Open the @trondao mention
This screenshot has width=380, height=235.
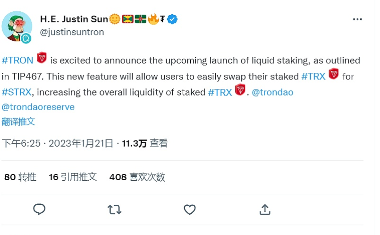[x=272, y=92]
